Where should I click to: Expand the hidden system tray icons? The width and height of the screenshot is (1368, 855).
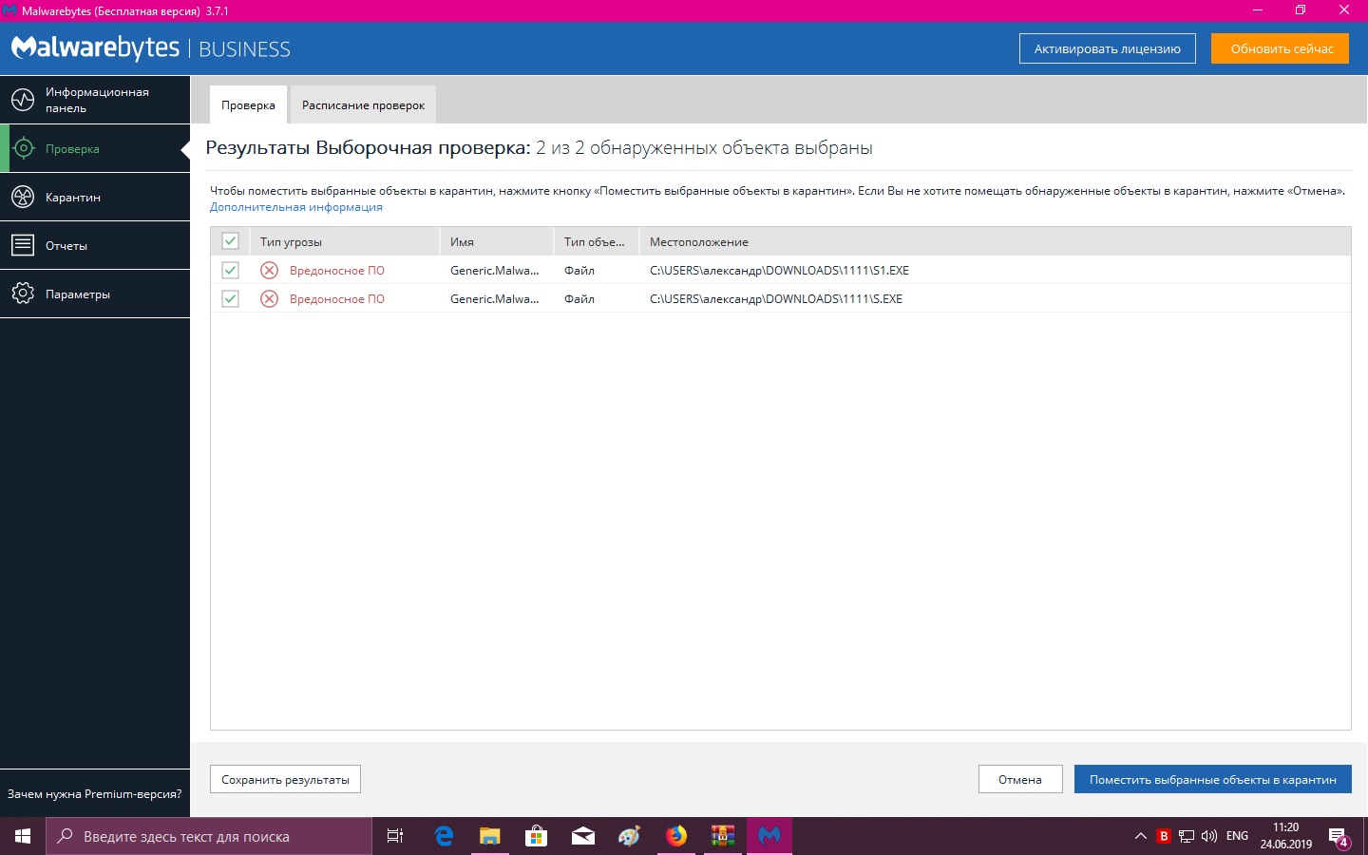pos(1141,836)
